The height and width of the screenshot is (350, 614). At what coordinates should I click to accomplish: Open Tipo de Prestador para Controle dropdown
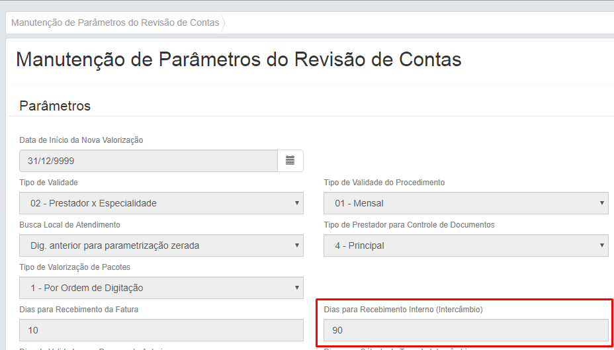point(466,245)
